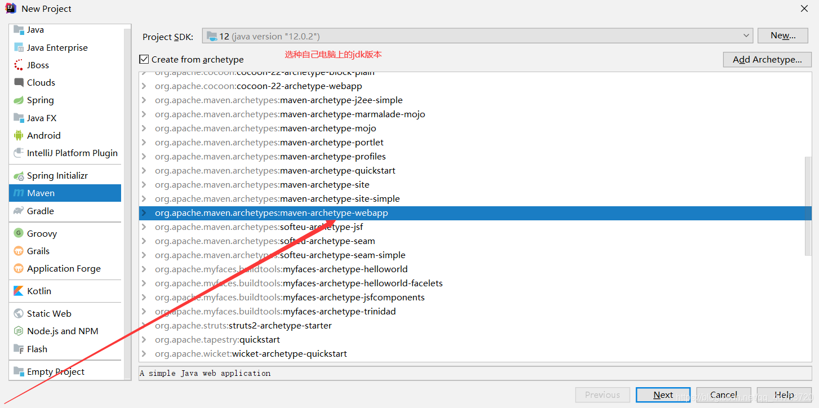Click the Node.js and NPM icon
Screen dimensions: 819x408
coord(19,331)
